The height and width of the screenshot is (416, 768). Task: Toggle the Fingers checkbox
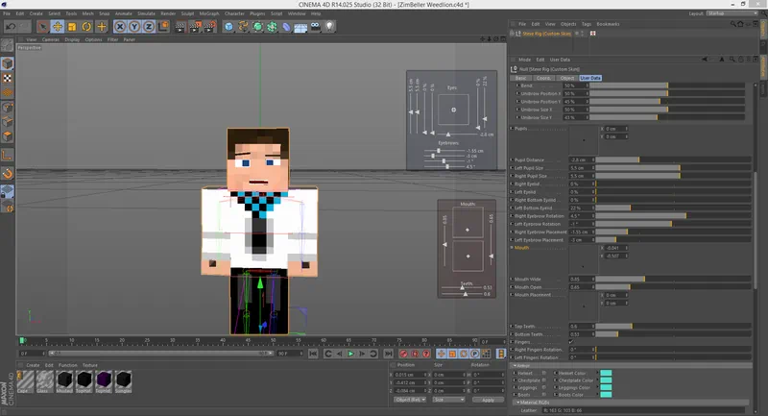coord(571,341)
